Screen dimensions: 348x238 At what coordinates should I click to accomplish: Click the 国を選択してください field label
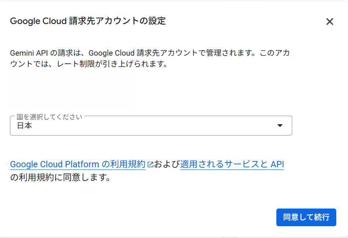coord(49,117)
